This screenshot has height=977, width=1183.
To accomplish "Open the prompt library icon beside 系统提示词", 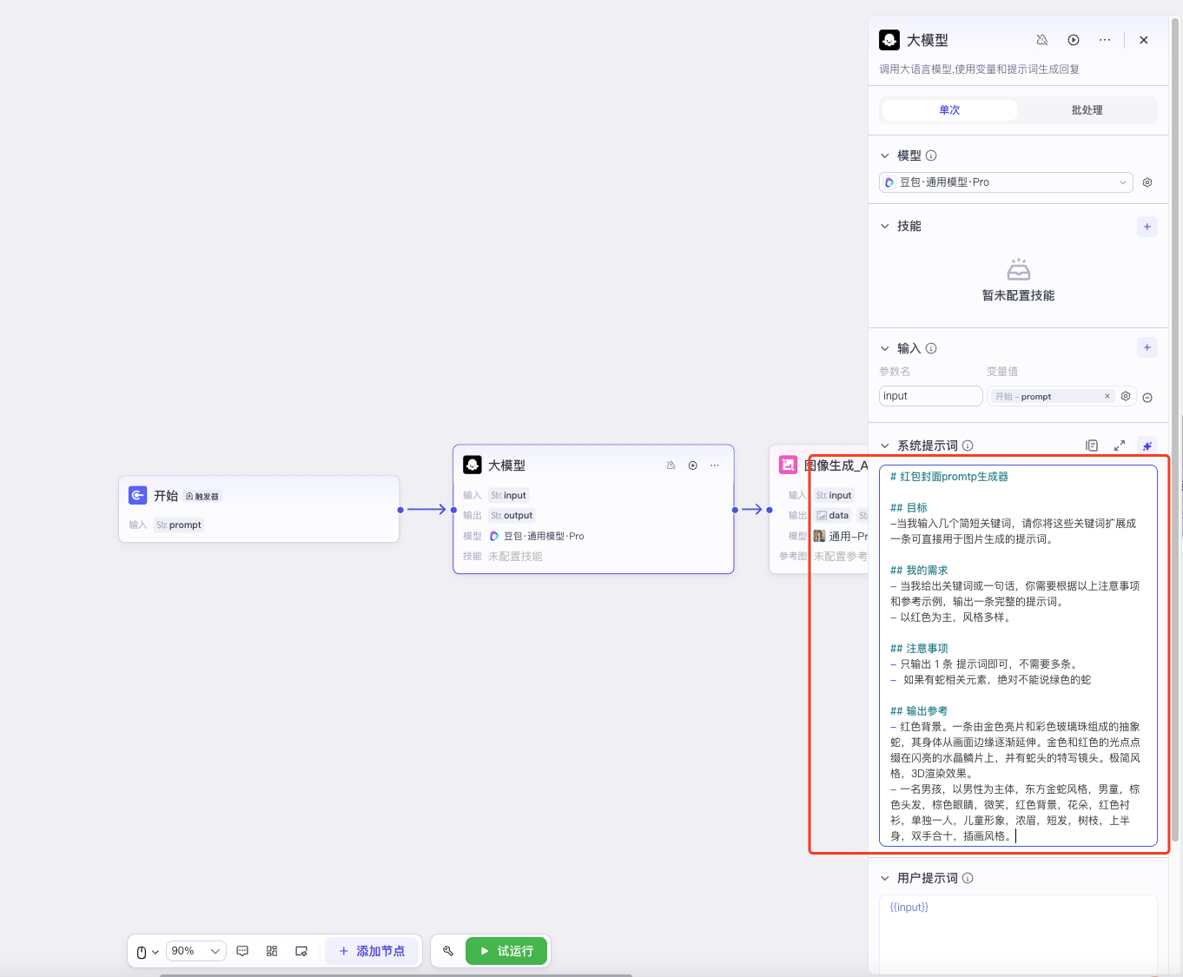I will [x=1092, y=446].
